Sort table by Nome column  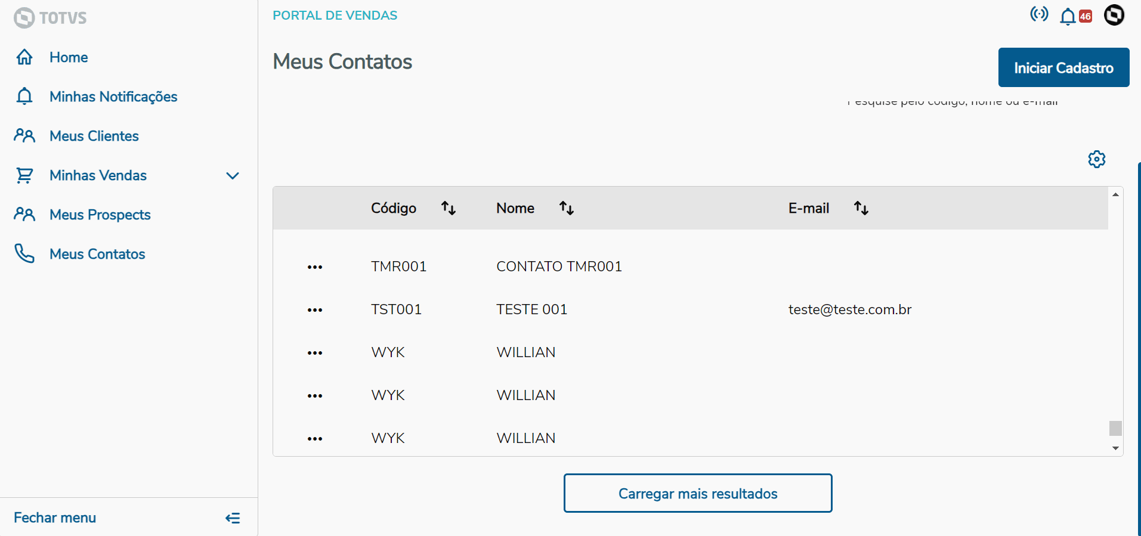pyautogui.click(x=567, y=208)
